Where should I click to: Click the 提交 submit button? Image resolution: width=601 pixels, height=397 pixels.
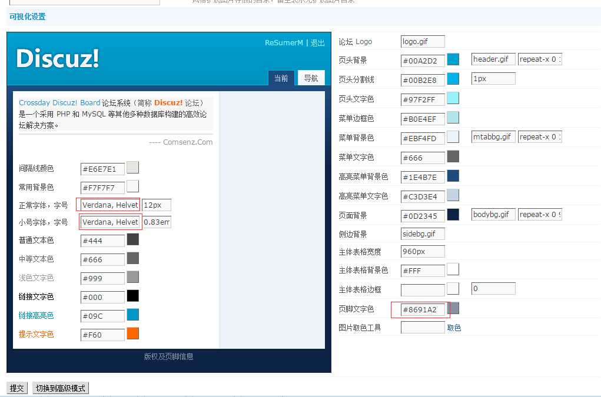[x=17, y=388]
